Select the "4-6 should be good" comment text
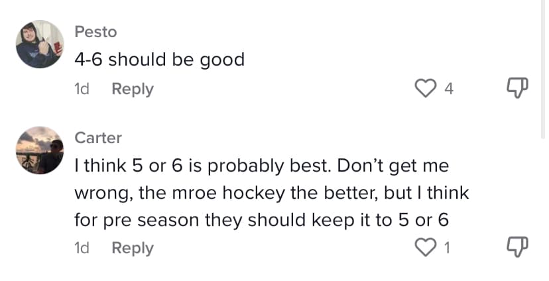Image resolution: width=549 pixels, height=281 pixels. 159,60
